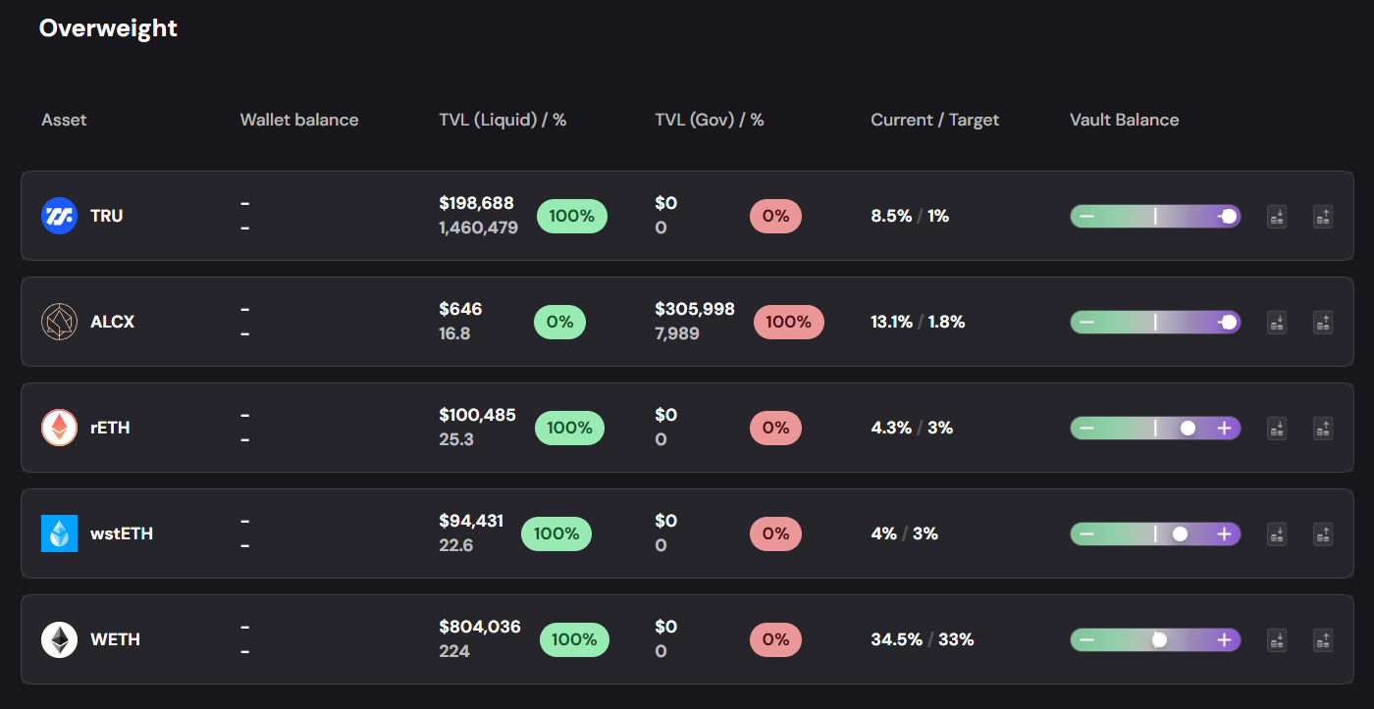This screenshot has width=1374, height=709.
Task: Click the TRU token logo
Action: (59, 216)
